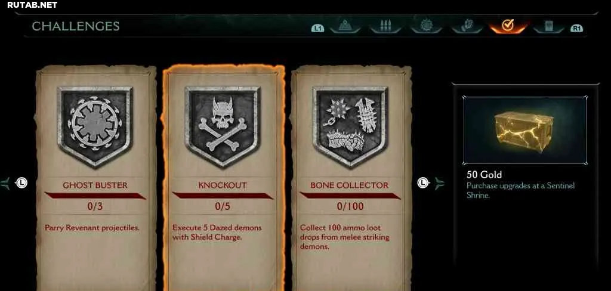Viewport: 611px width, 291px height.
Task: Select the Ghost Buster challenge title
Action: 95,185
